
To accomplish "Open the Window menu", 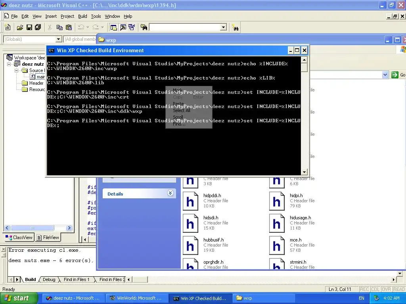I will click(112, 16).
